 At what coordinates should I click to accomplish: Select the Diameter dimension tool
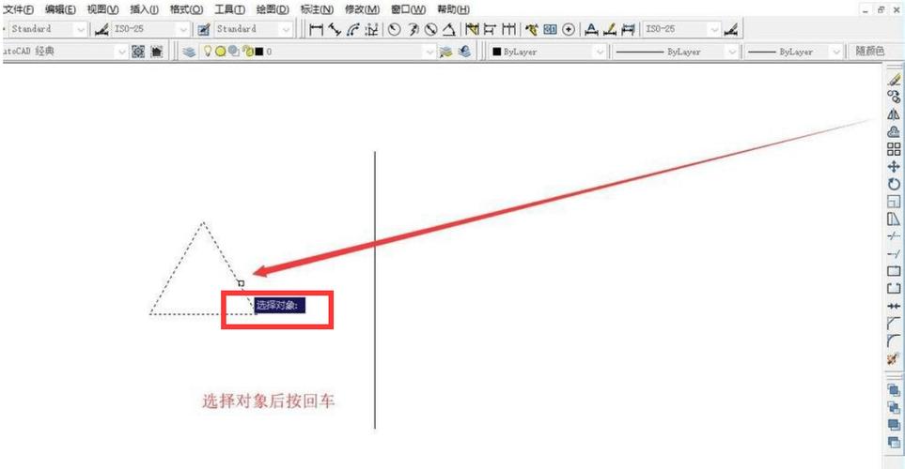pyautogui.click(x=430, y=29)
